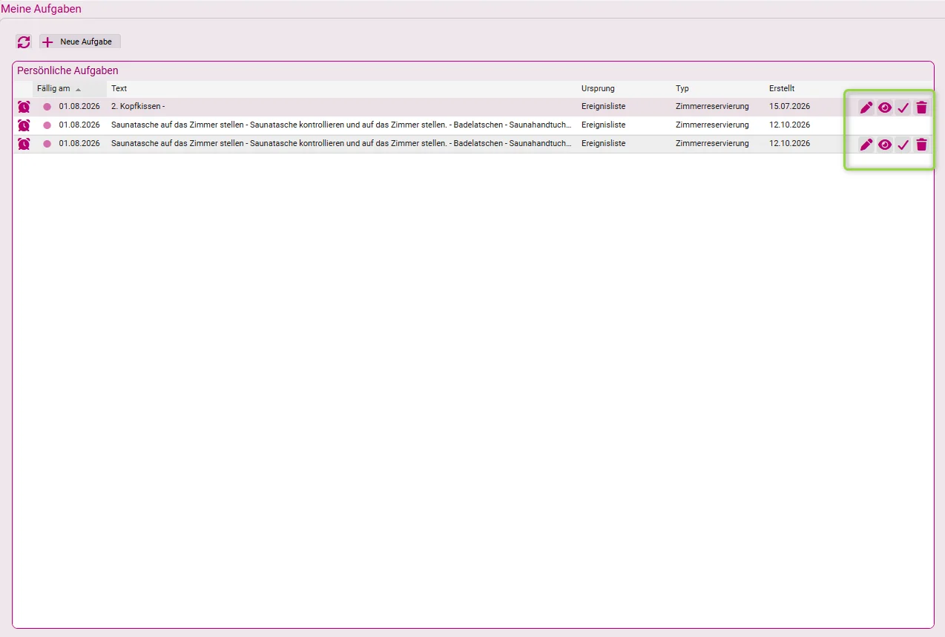Image resolution: width=945 pixels, height=637 pixels.
Task: View the Kopfkissen task via eye icon
Action: (x=885, y=108)
